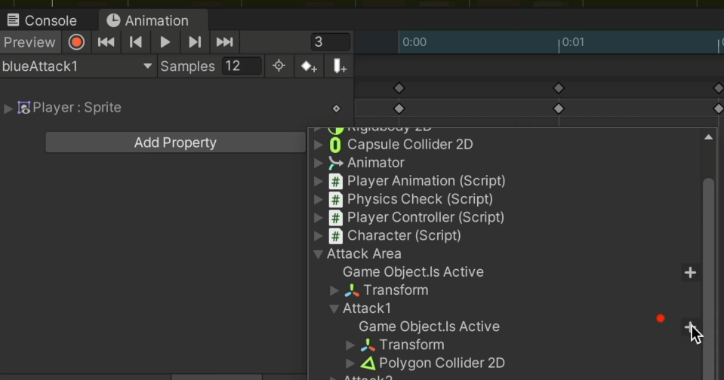724x380 pixels.
Task: Select the Animation tab
Action: pyautogui.click(x=153, y=21)
